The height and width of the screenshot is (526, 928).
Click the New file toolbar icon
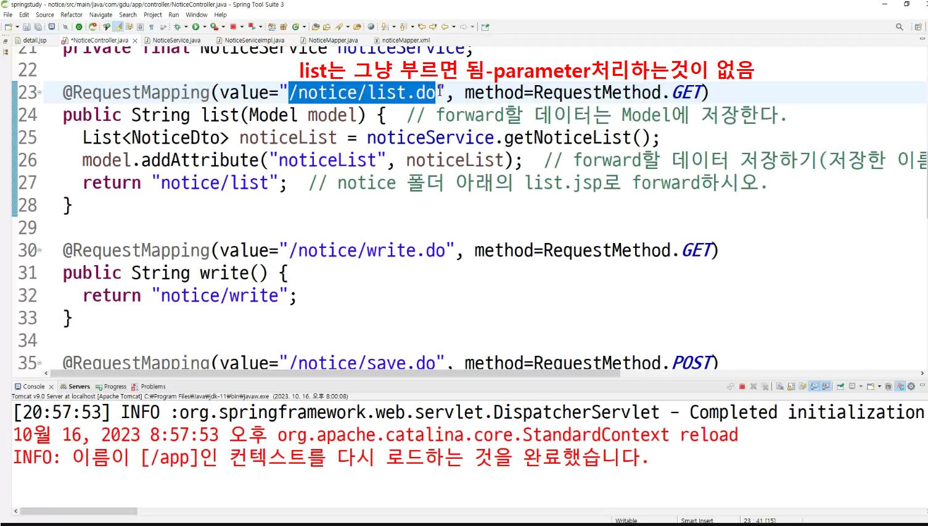click(8, 27)
